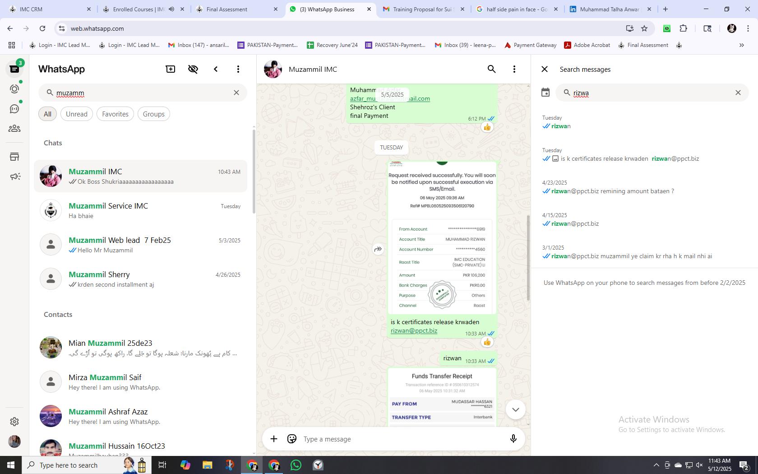
Task: Expand the bookmarks overflow chevron
Action: pos(741,45)
